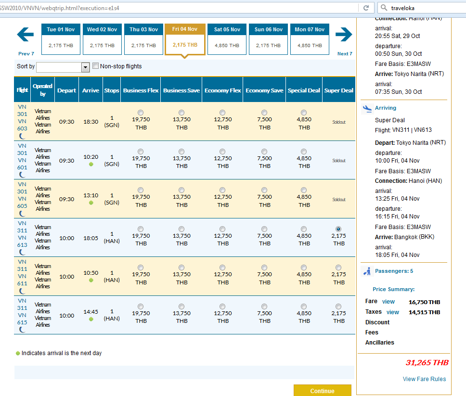Click the search magnifier icon
Viewport: 466px width, 396px height.
384,8
